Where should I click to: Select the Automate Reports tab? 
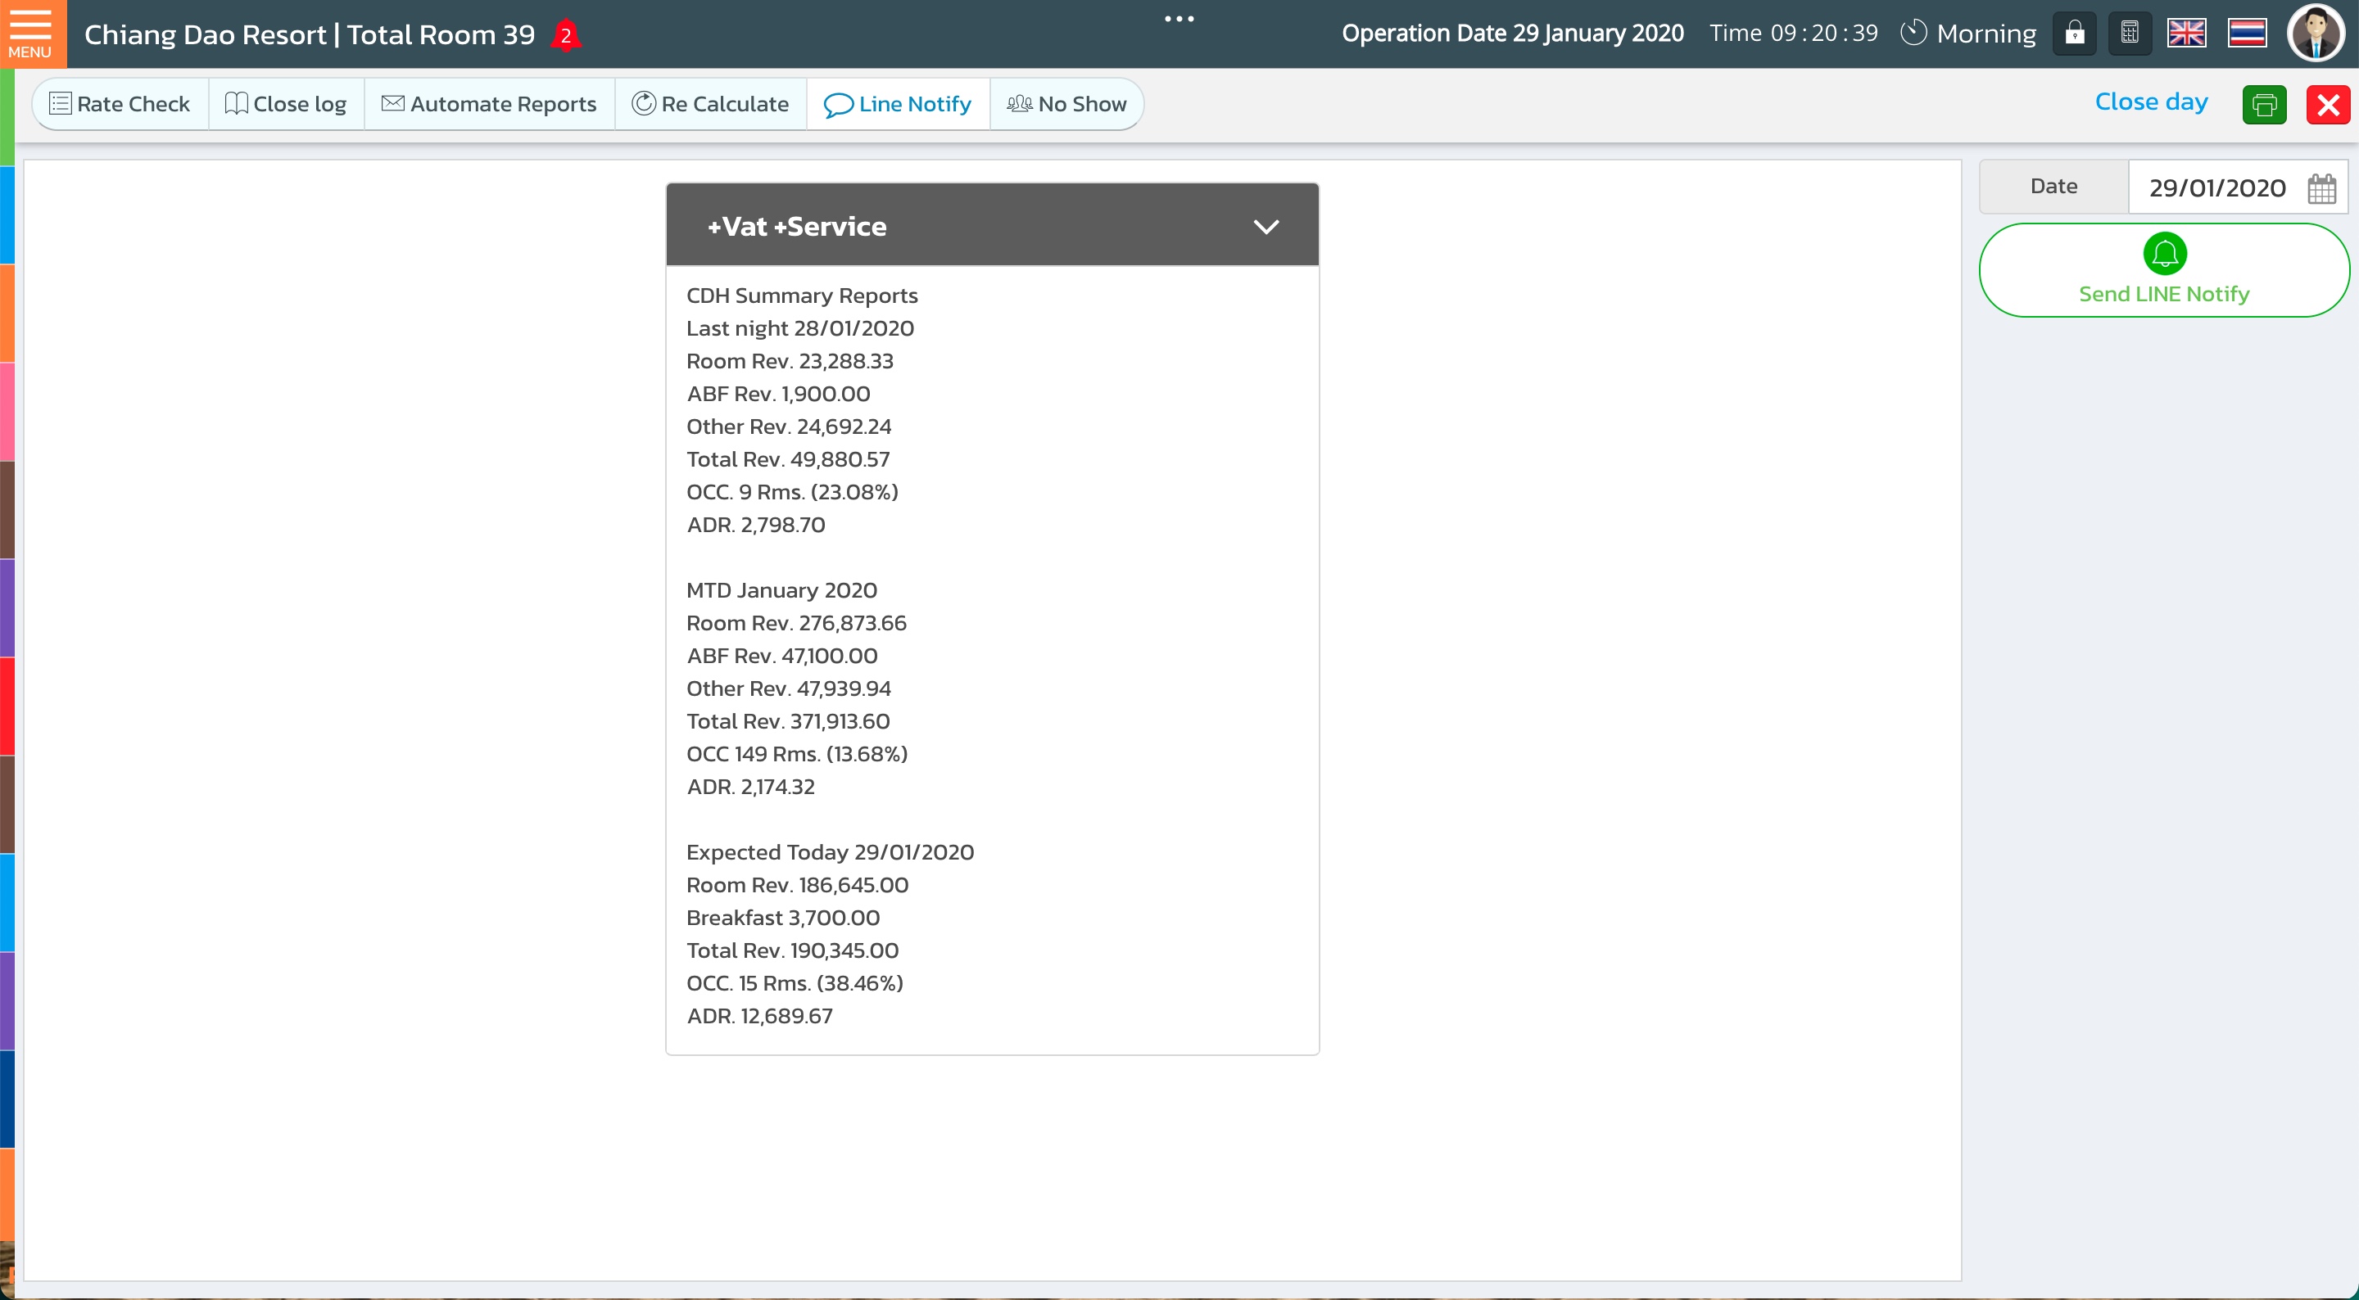[x=489, y=104]
